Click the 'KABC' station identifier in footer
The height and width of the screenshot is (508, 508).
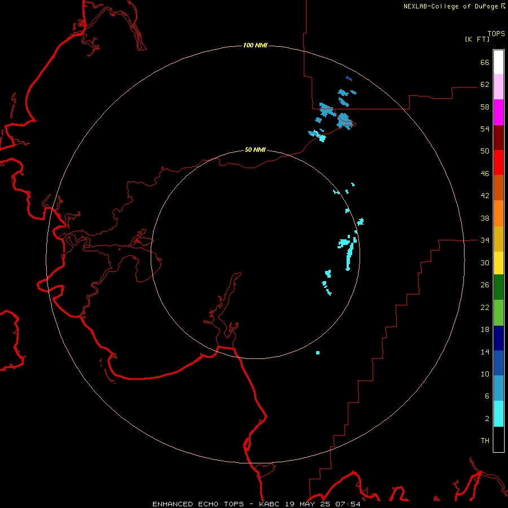coord(270,504)
